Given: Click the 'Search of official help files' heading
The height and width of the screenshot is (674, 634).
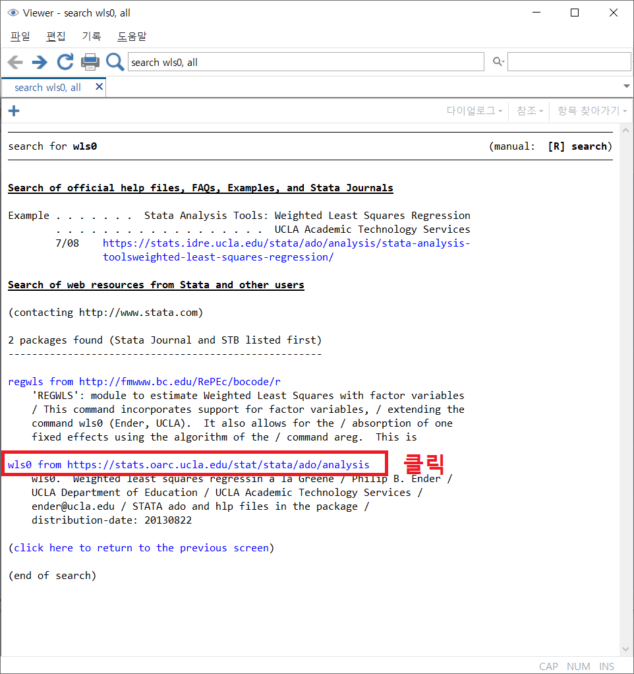Looking at the screenshot, I should [x=200, y=188].
